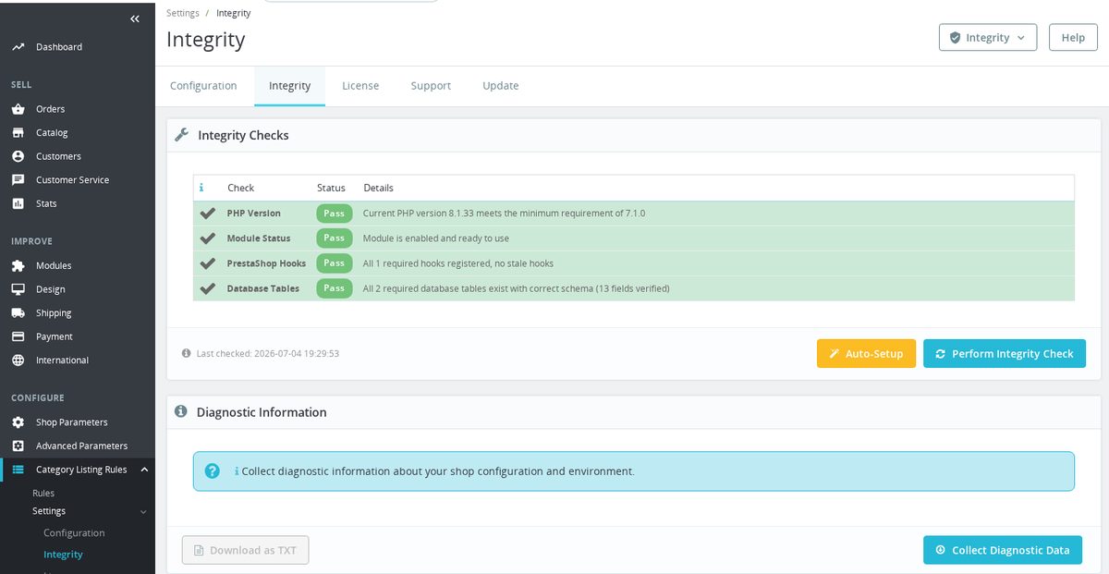Switch to the License tab

click(360, 85)
